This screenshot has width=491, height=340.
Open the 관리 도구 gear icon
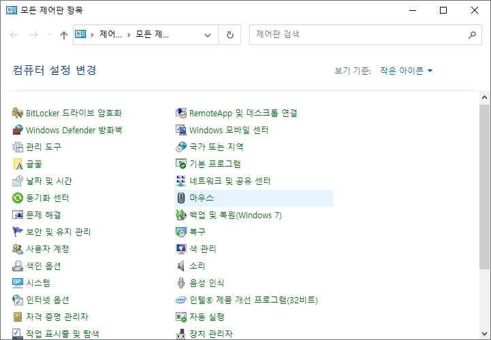click(x=18, y=147)
